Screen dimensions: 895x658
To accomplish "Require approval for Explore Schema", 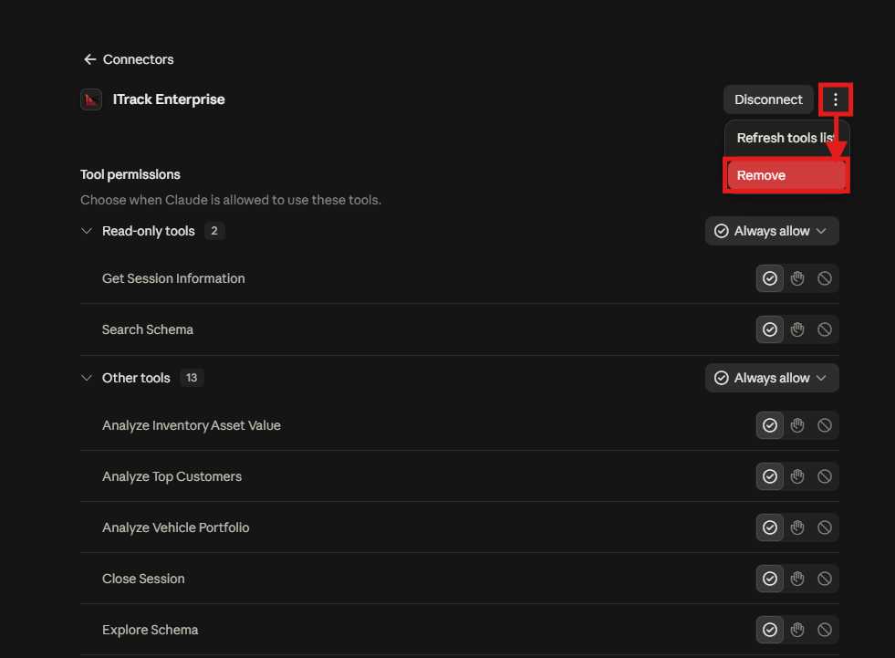I will [797, 630].
